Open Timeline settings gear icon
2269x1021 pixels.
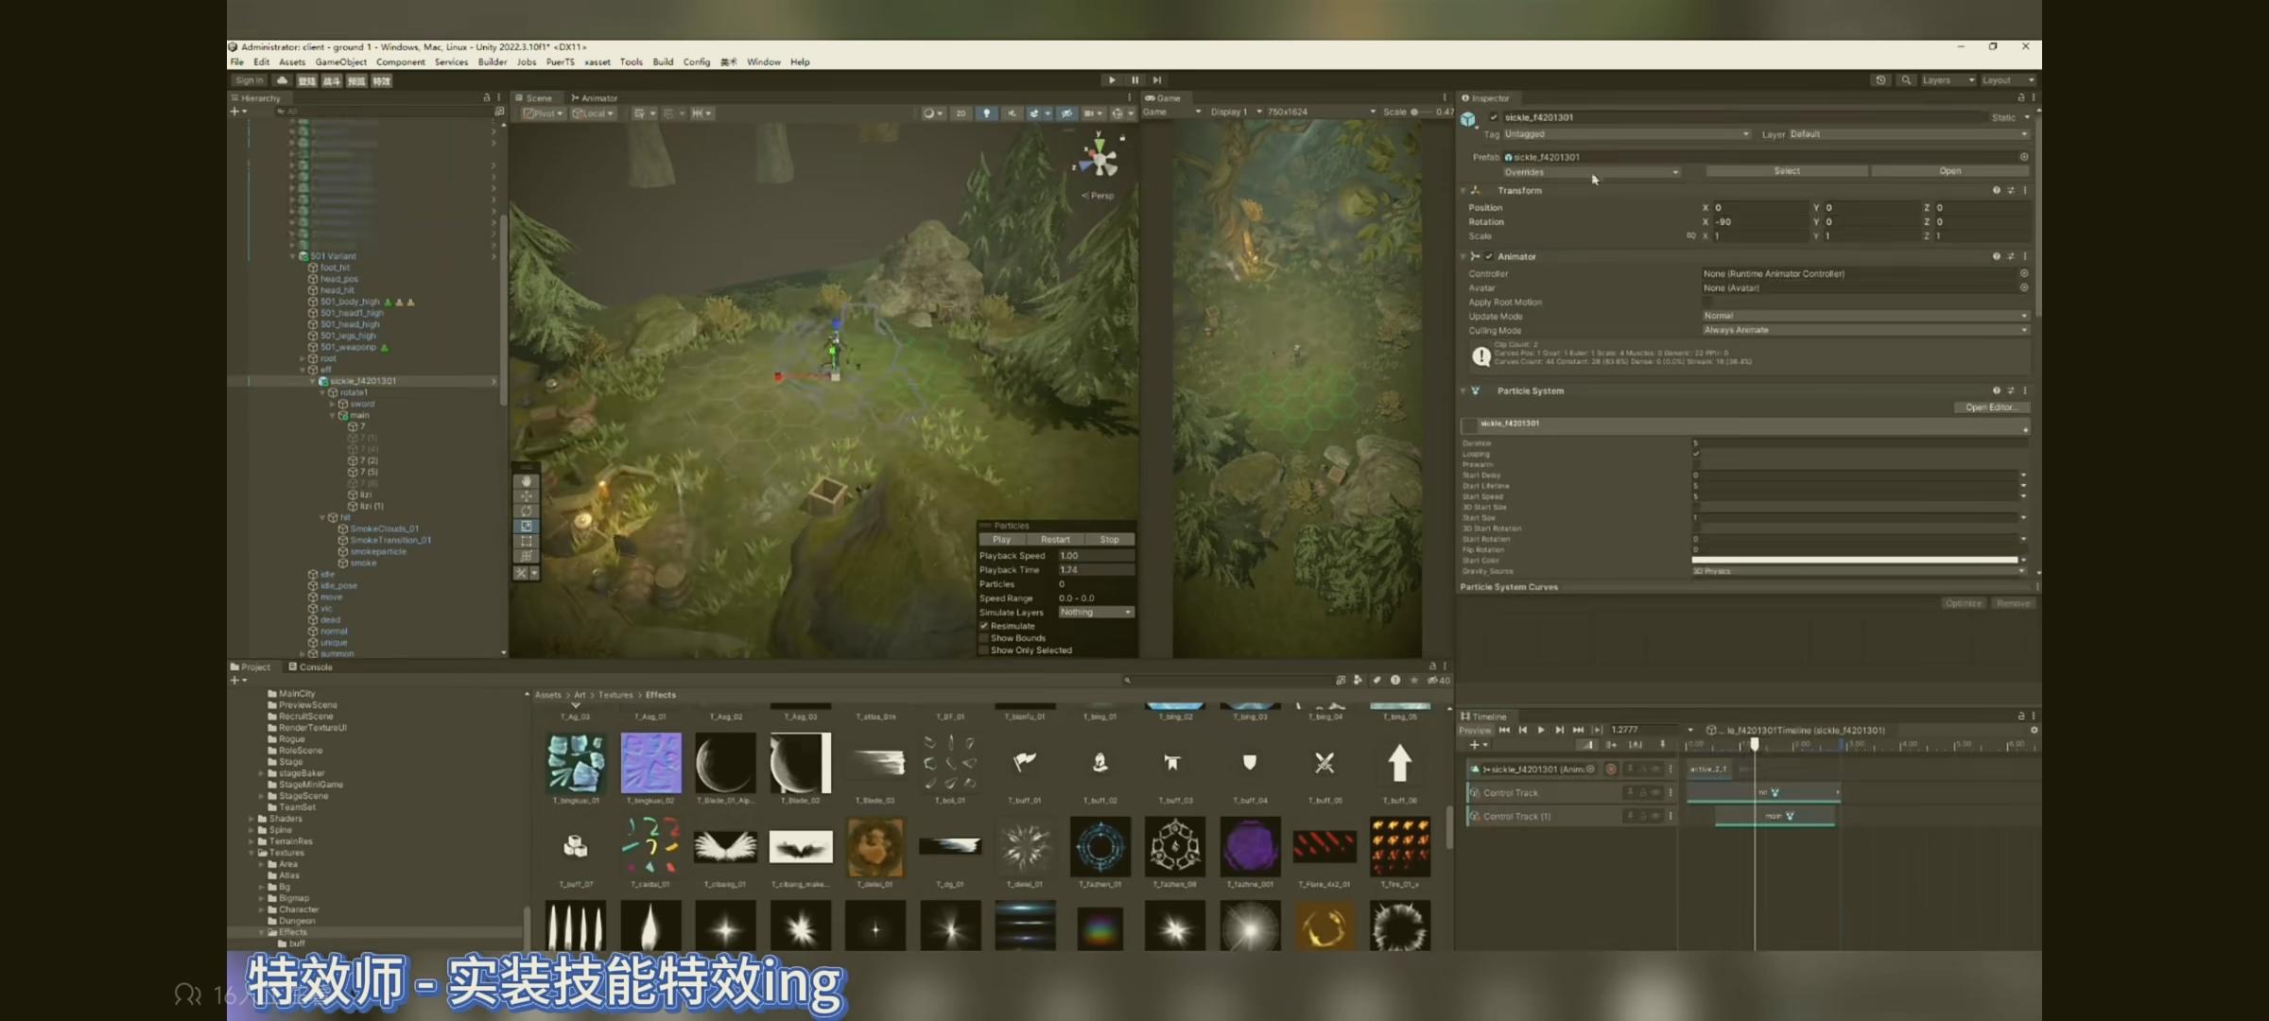tap(2034, 730)
